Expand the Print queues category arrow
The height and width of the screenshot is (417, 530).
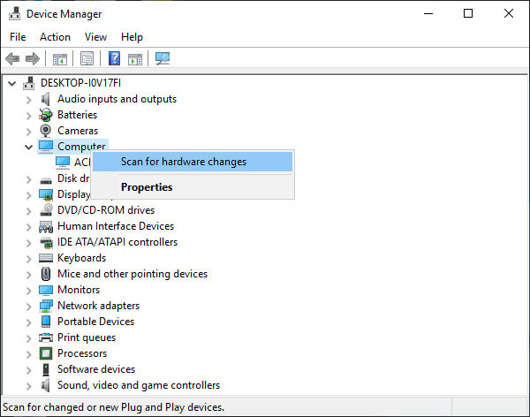click(29, 338)
